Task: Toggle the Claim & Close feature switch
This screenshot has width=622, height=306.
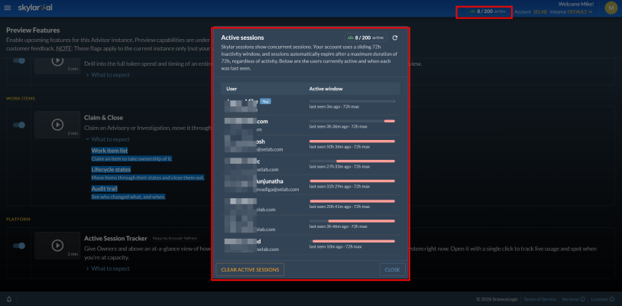Action: point(19,125)
